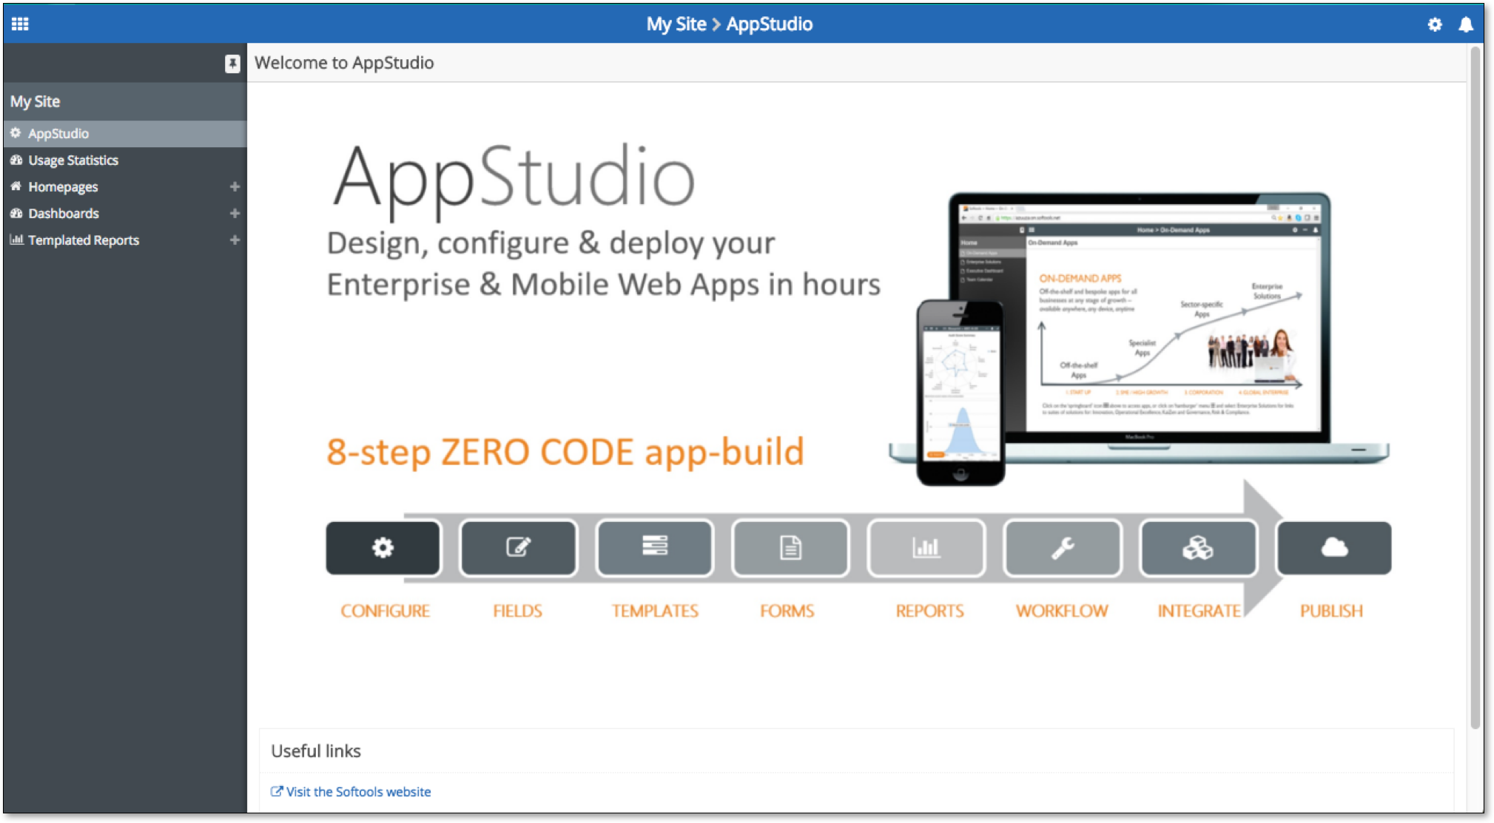Click the FIELDS label
Image resolution: width=1494 pixels, height=823 pixels.
(518, 611)
